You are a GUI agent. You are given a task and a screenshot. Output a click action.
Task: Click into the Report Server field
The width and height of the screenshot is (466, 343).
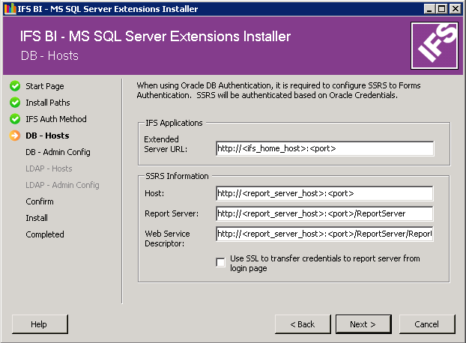pyautogui.click(x=324, y=213)
